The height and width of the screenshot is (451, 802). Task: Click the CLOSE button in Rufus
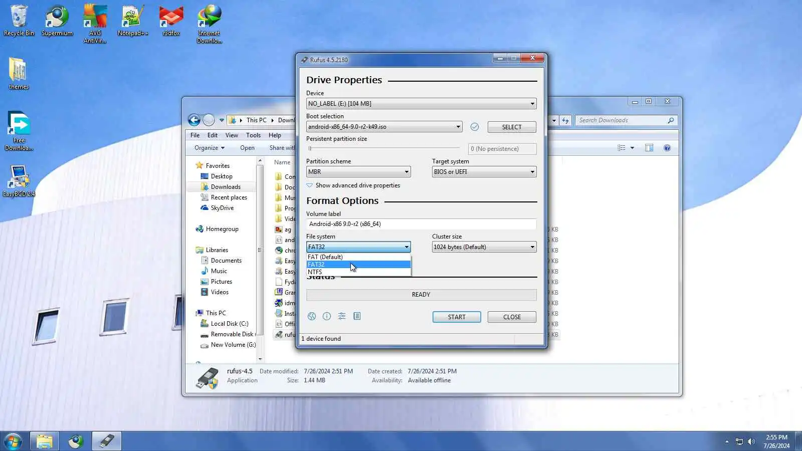pos(512,317)
